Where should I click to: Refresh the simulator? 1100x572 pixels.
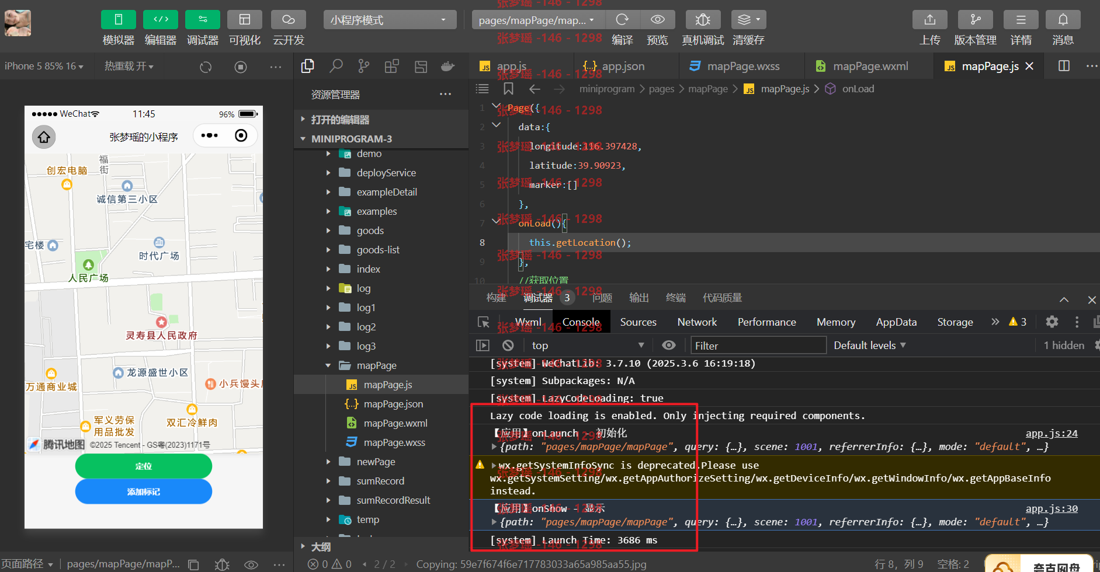coord(206,67)
